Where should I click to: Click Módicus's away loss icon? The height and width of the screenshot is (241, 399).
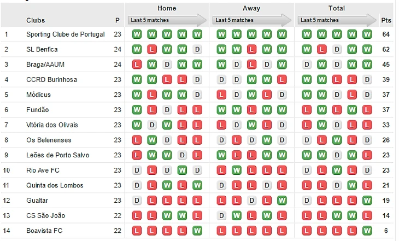222,95
